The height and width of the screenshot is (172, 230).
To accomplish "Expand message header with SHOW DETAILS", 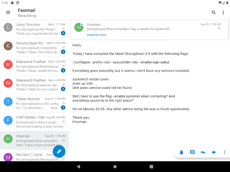I will point(96,35).
